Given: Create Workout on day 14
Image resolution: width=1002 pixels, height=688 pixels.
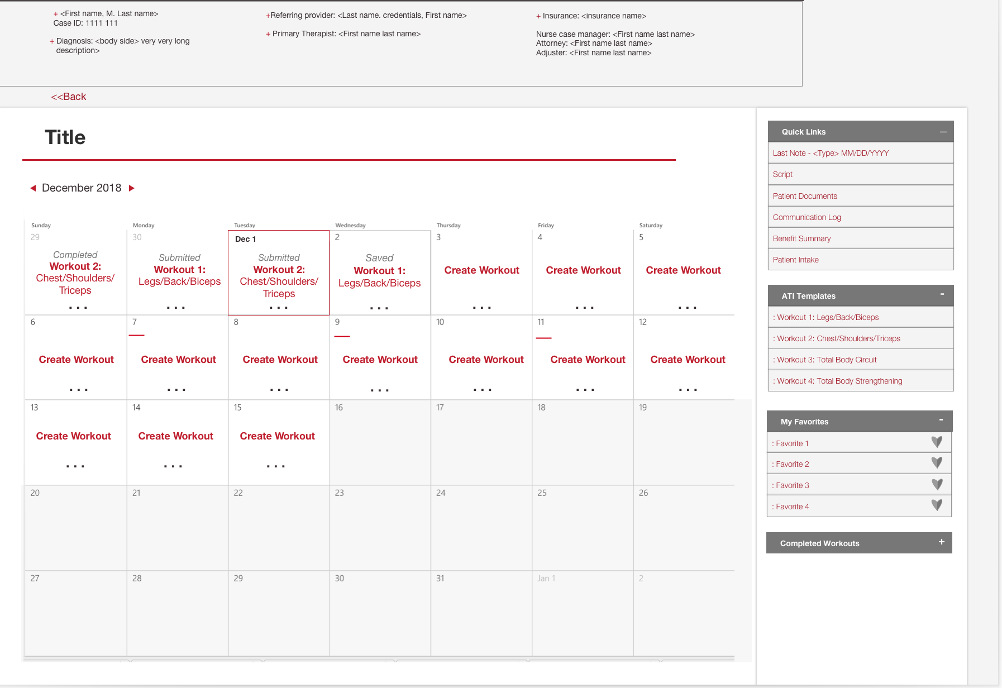Looking at the screenshot, I should 175,436.
